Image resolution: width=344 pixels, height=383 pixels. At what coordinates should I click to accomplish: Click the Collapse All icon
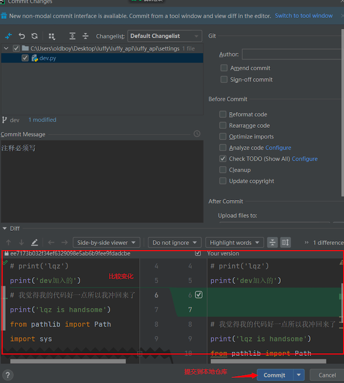85,36
